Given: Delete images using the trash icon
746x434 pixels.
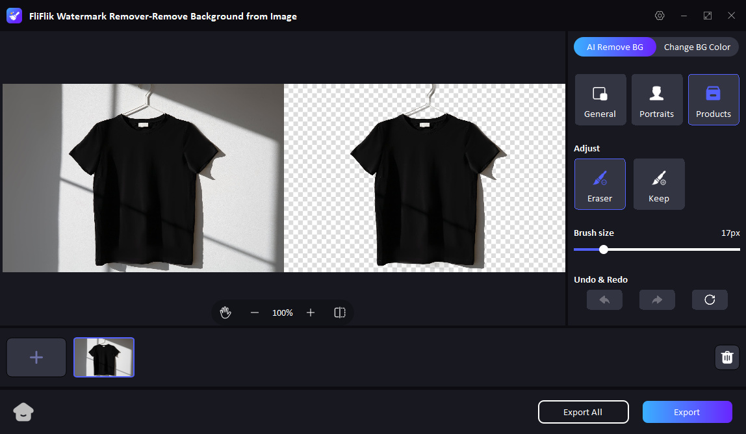Looking at the screenshot, I should click(727, 357).
